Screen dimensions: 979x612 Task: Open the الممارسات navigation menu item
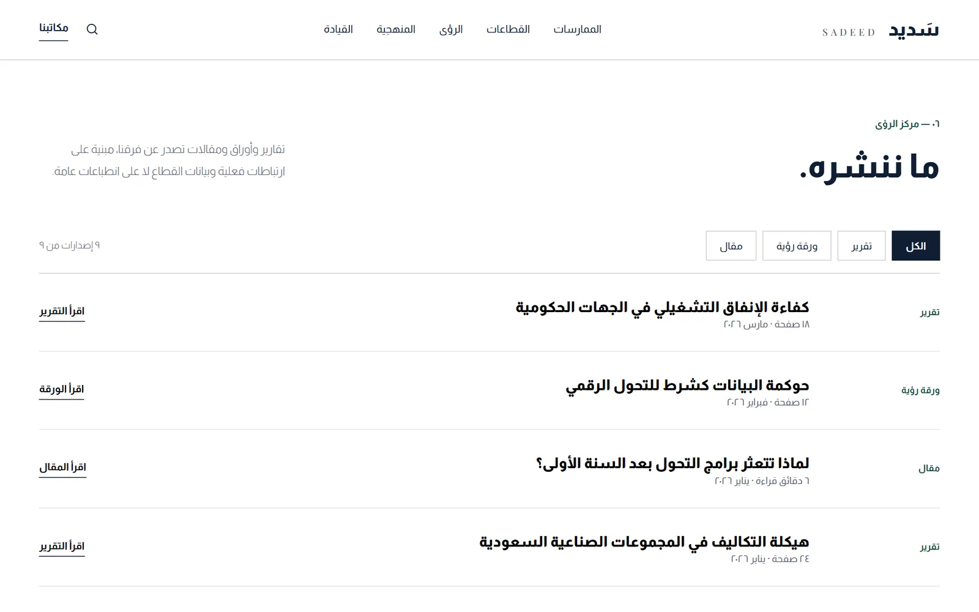point(577,29)
